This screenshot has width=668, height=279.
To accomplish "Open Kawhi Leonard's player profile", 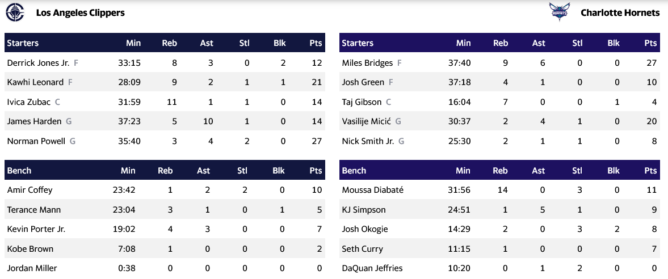I will pos(35,82).
